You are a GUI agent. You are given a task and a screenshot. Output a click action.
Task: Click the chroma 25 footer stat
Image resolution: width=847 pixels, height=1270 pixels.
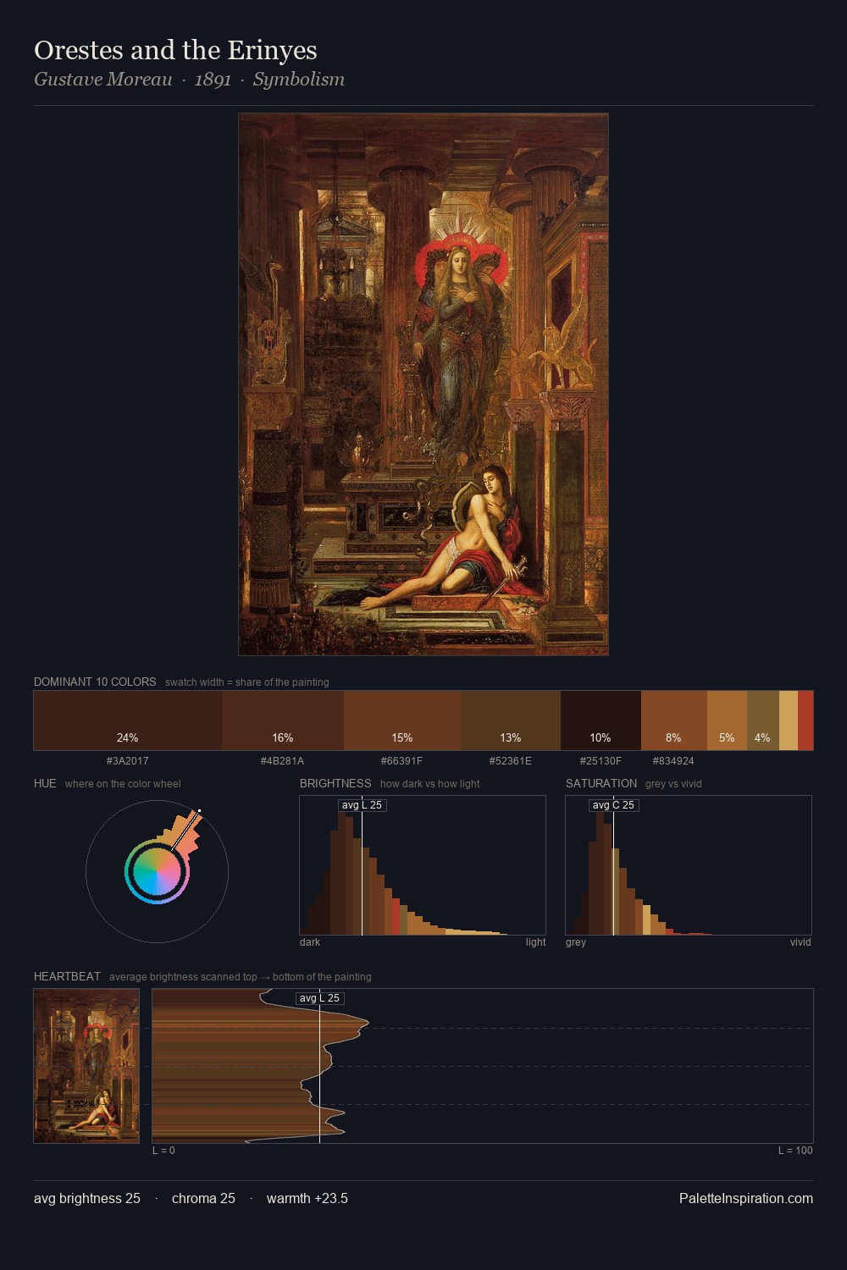(203, 1198)
